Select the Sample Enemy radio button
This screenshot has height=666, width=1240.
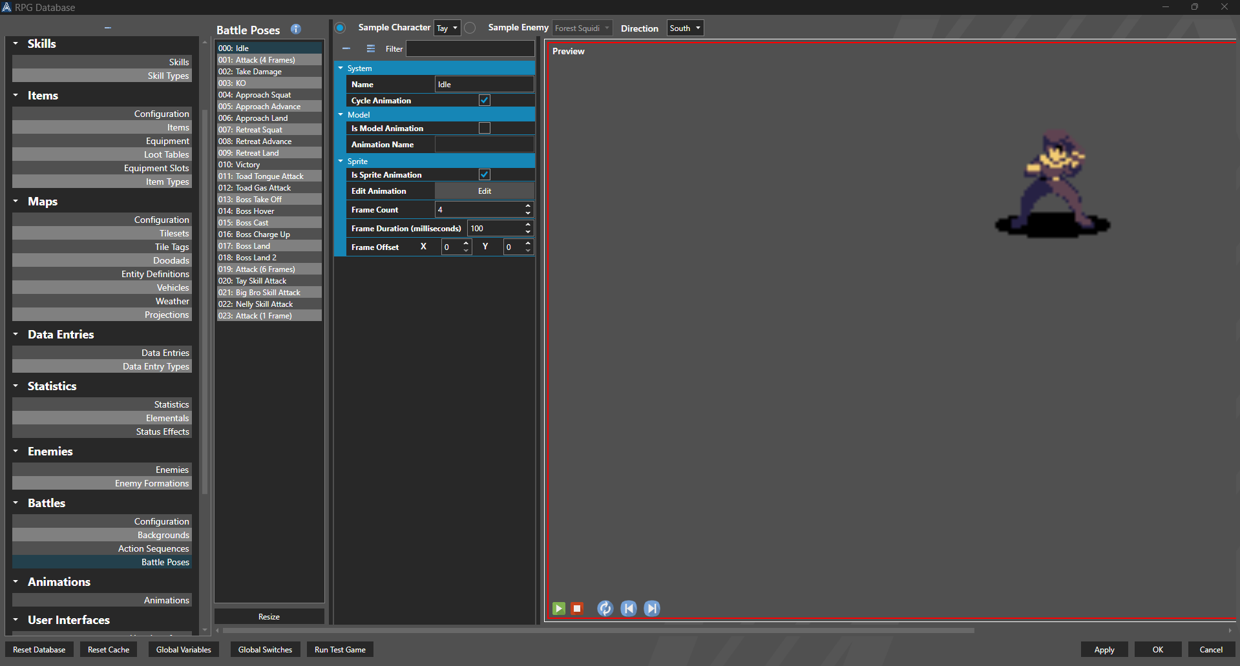click(x=470, y=28)
